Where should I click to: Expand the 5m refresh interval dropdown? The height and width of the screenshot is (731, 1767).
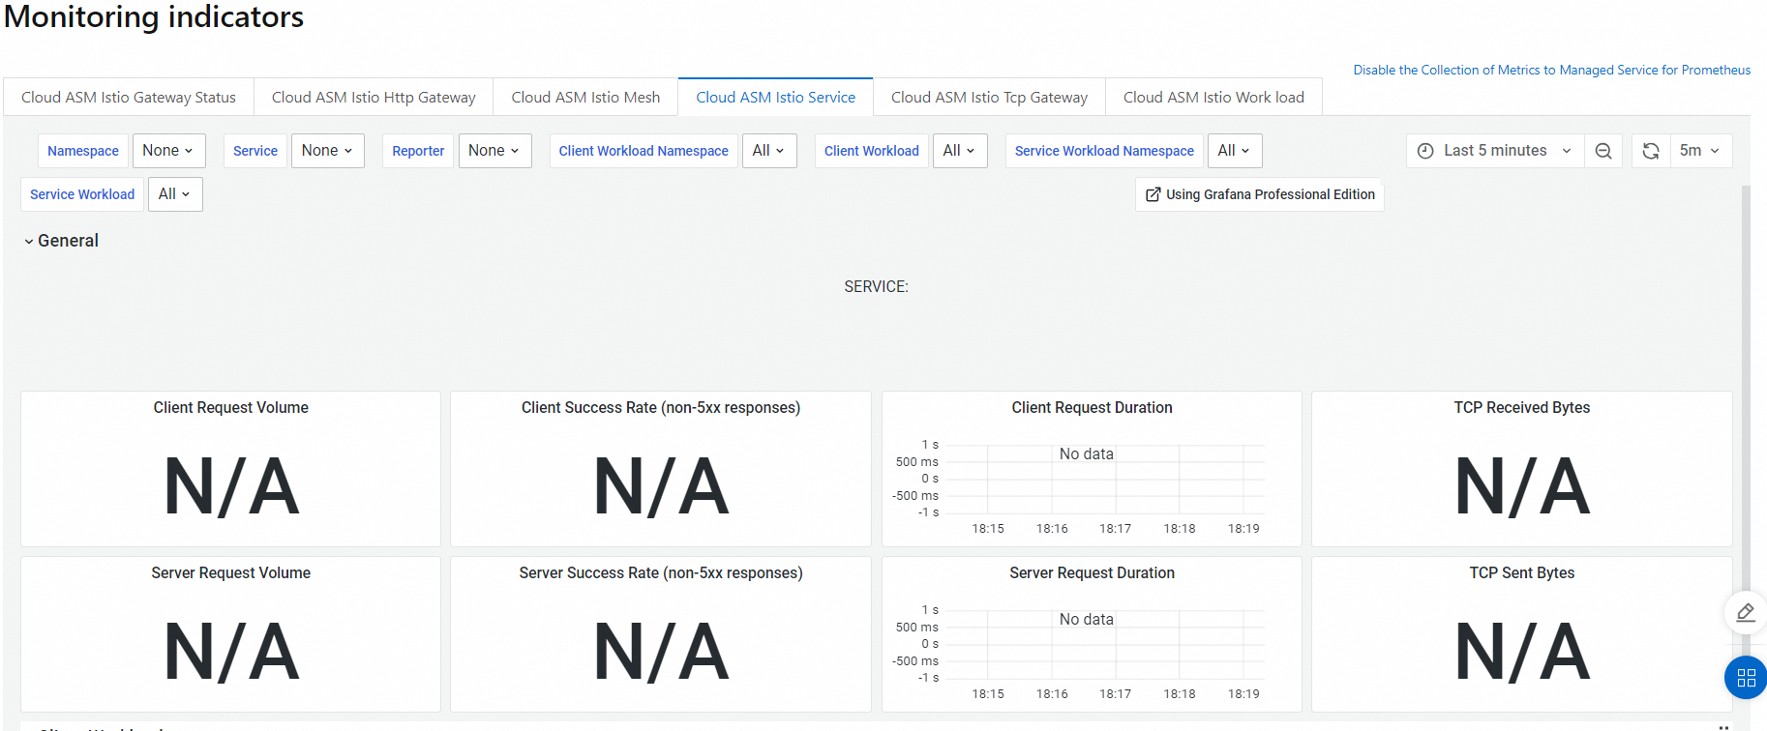[1699, 151]
